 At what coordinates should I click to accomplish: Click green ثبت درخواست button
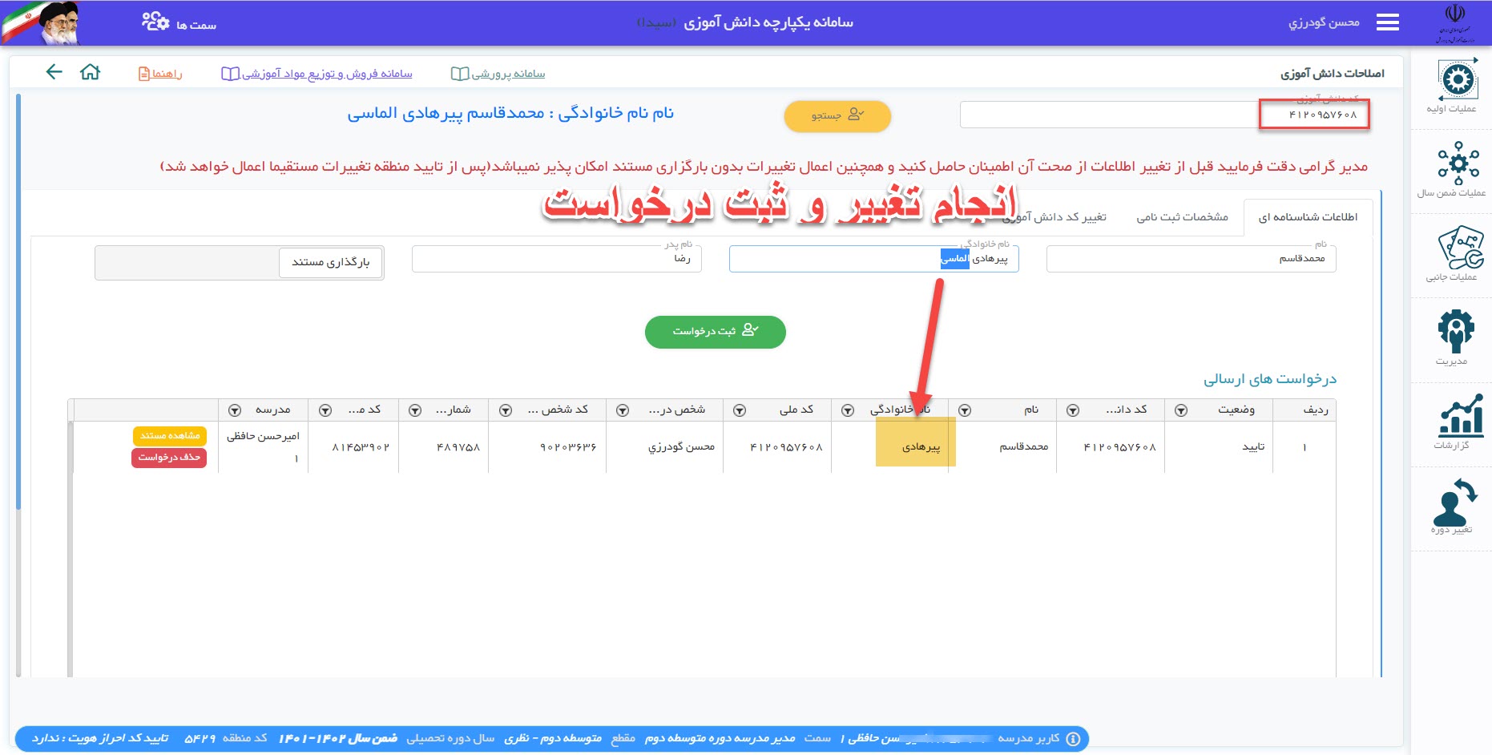click(715, 332)
